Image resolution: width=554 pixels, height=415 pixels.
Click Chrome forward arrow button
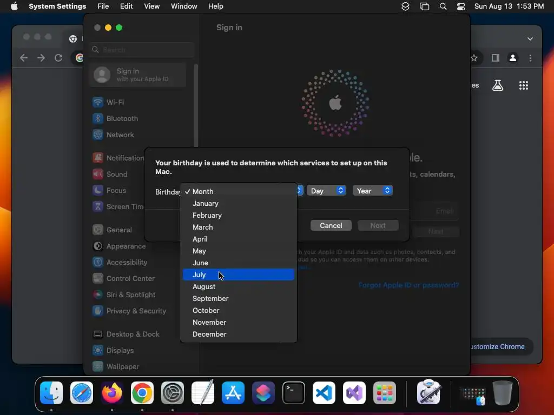coord(41,58)
